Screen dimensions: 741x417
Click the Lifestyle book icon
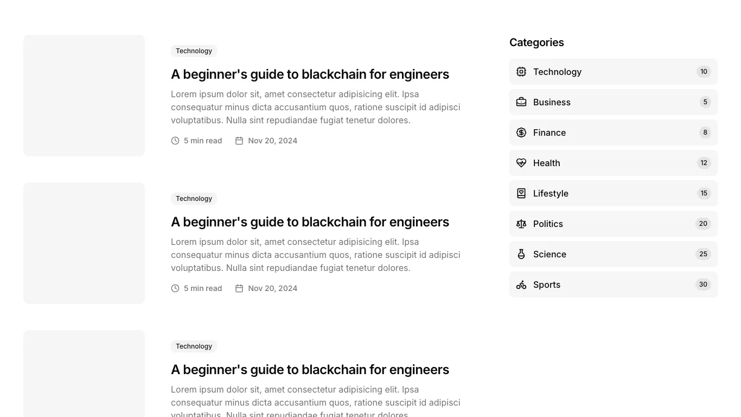521,193
